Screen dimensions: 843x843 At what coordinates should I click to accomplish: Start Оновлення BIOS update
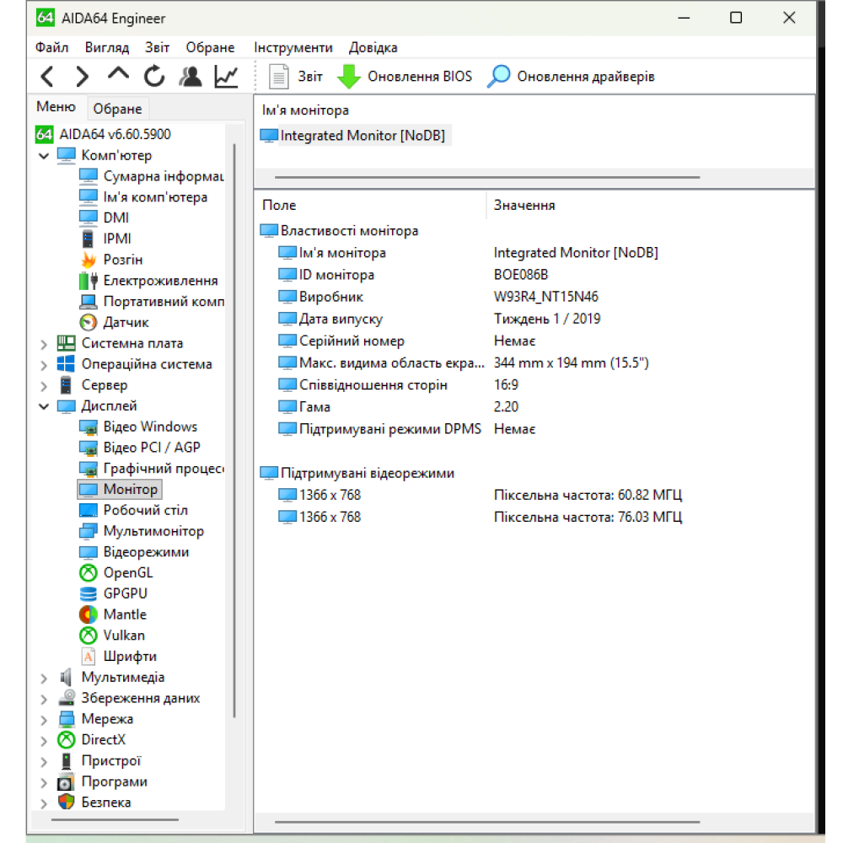405,77
